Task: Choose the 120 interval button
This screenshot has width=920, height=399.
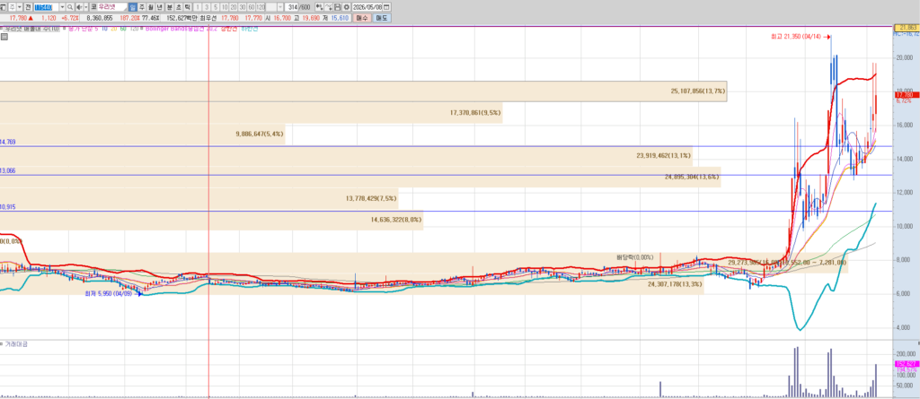Action: coord(261,7)
